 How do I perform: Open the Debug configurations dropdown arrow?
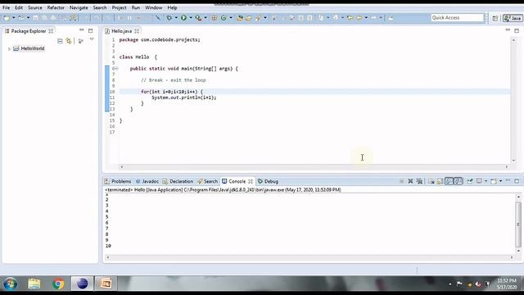(176, 18)
